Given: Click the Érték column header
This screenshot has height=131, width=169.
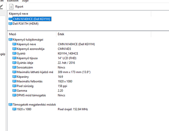Looking at the screenshot, I should click(x=61, y=34).
